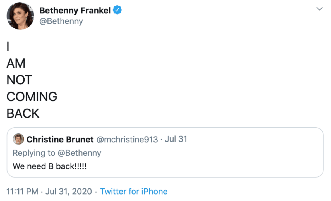
Task: Click empty area inside quoted tweet card
Action: [223, 162]
